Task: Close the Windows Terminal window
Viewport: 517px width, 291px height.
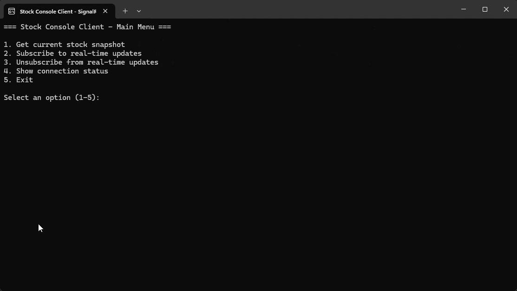Action: coord(506,9)
